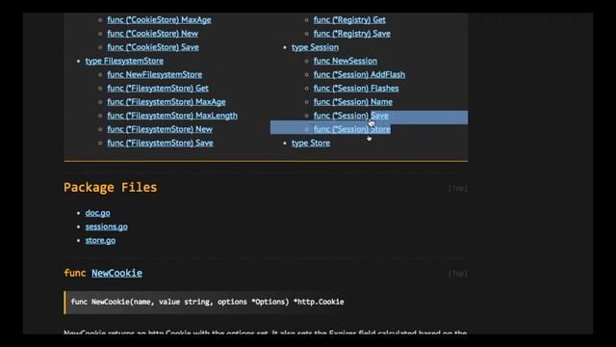Open func (*Session) Flashes link
Viewport: 616px width, 347px height.
point(356,88)
